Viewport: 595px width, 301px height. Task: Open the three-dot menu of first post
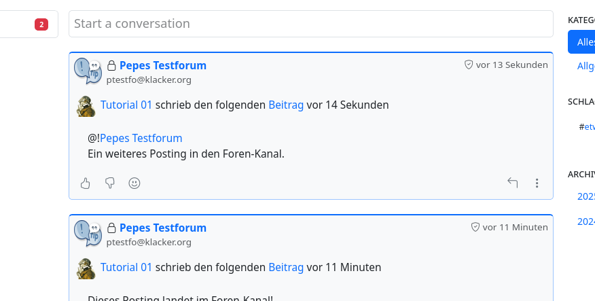click(x=537, y=183)
